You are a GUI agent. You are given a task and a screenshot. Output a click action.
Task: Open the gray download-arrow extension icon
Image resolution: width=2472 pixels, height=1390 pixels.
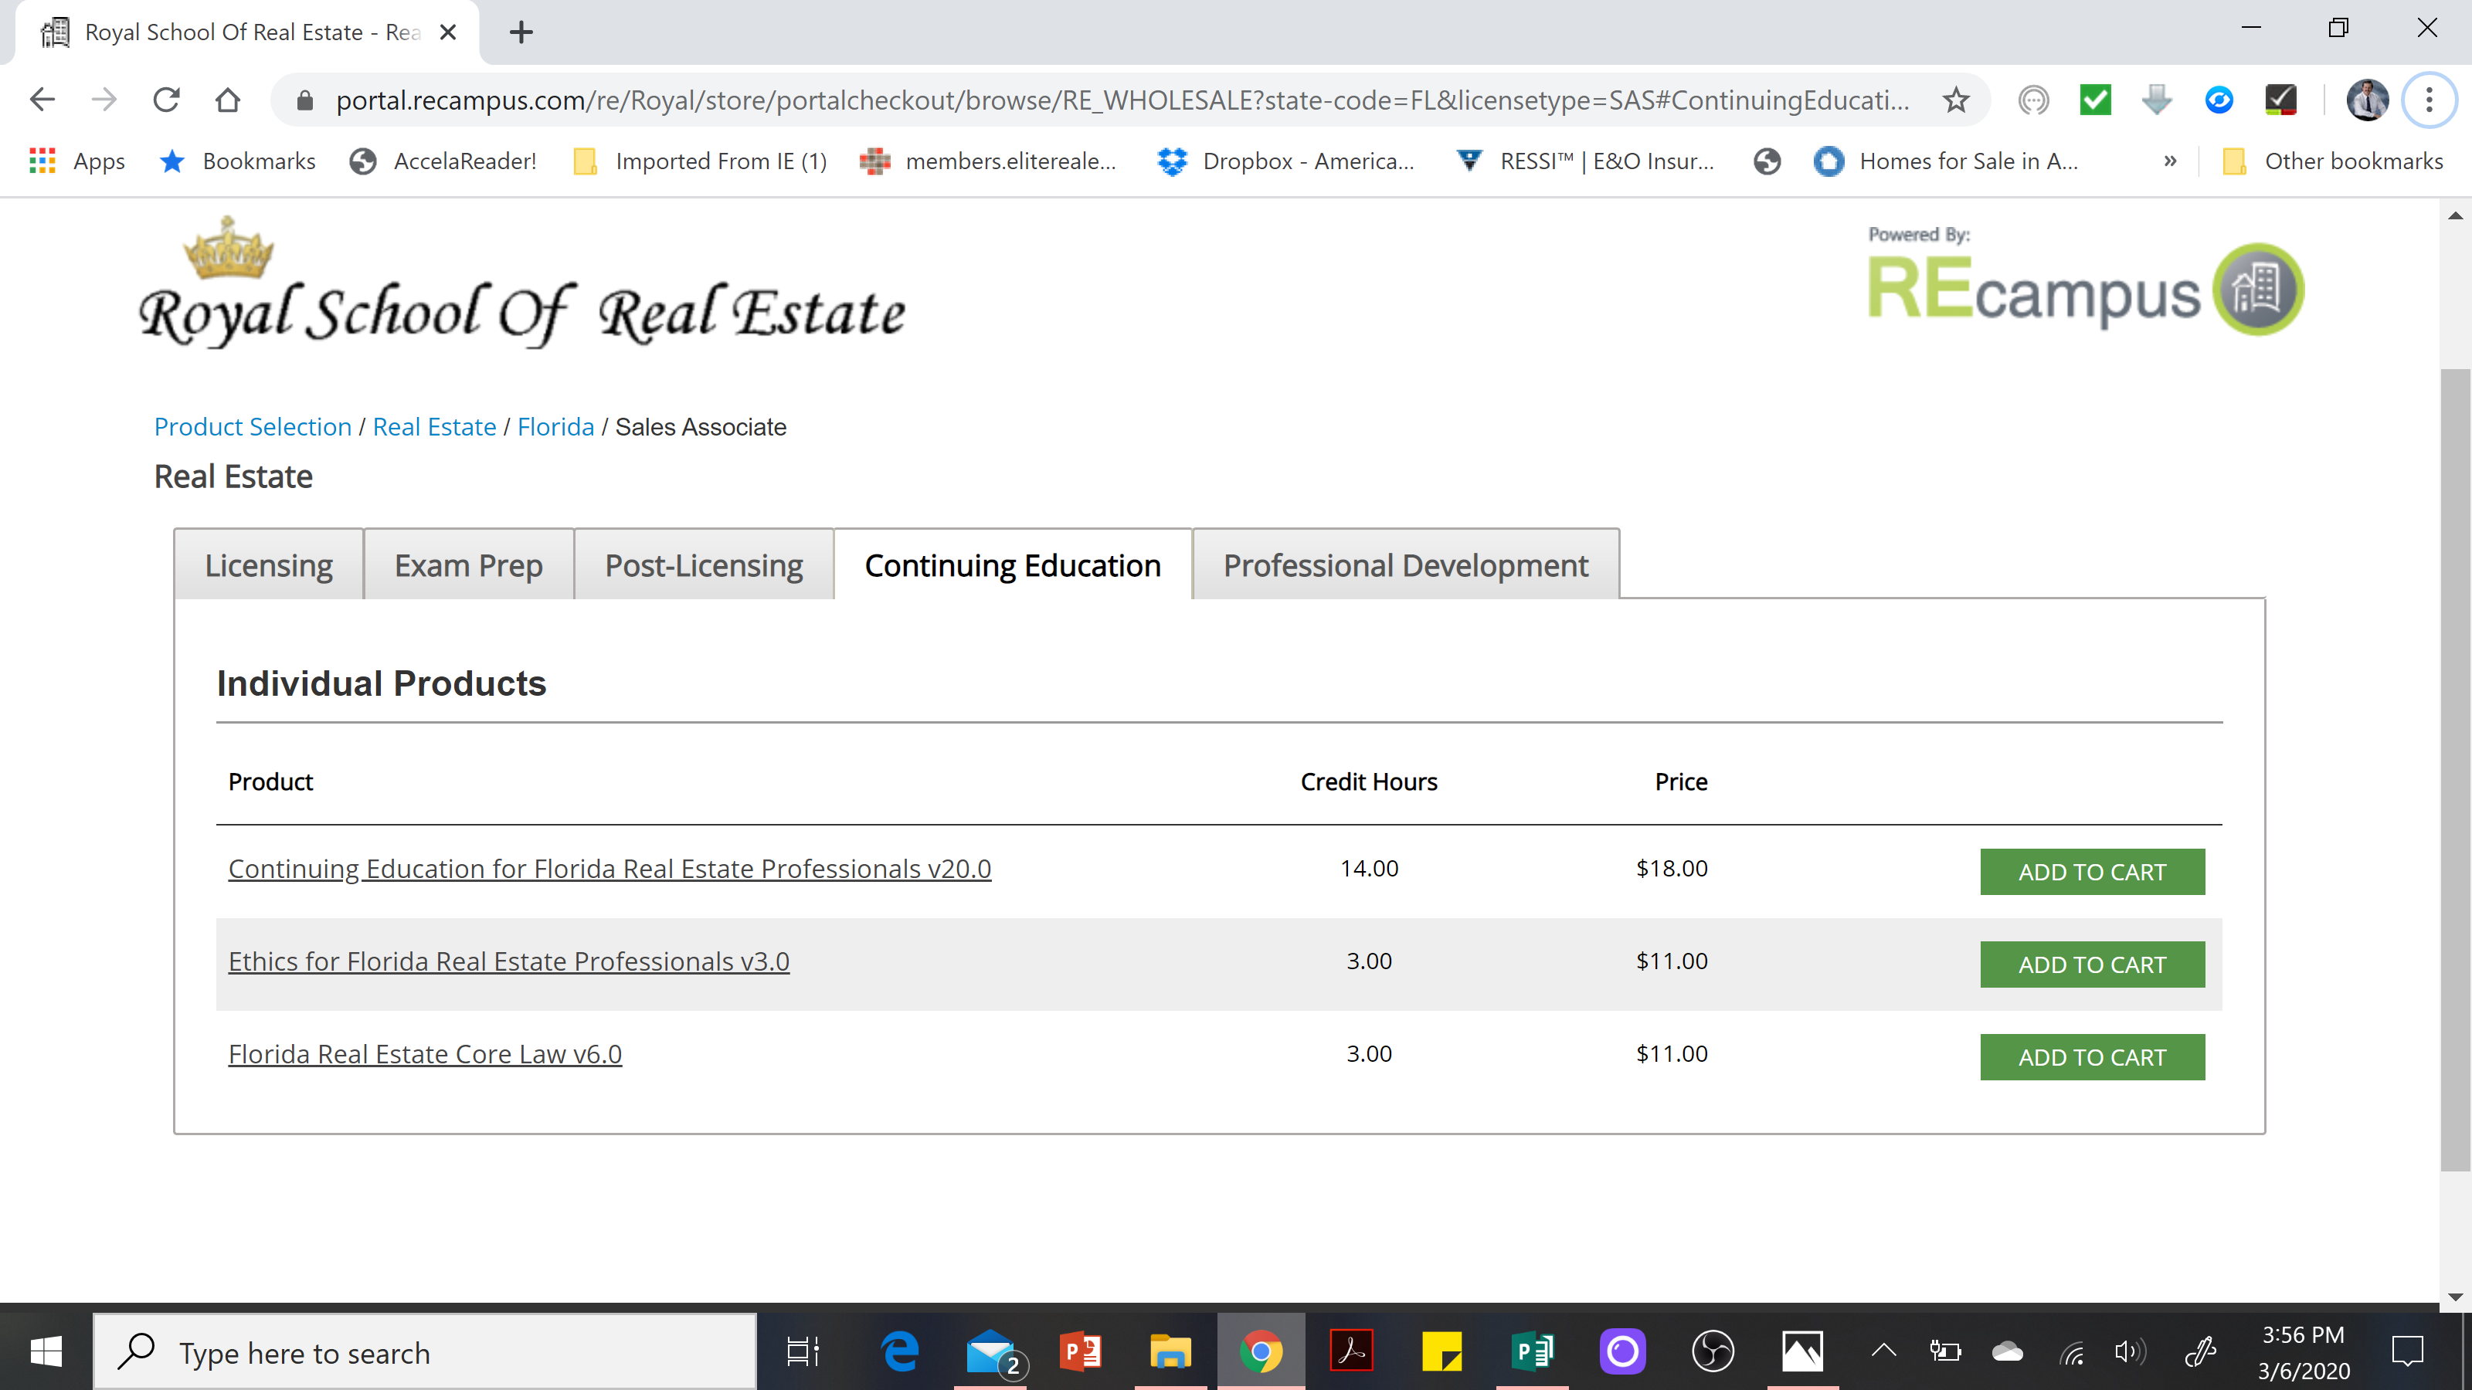[x=2156, y=100]
